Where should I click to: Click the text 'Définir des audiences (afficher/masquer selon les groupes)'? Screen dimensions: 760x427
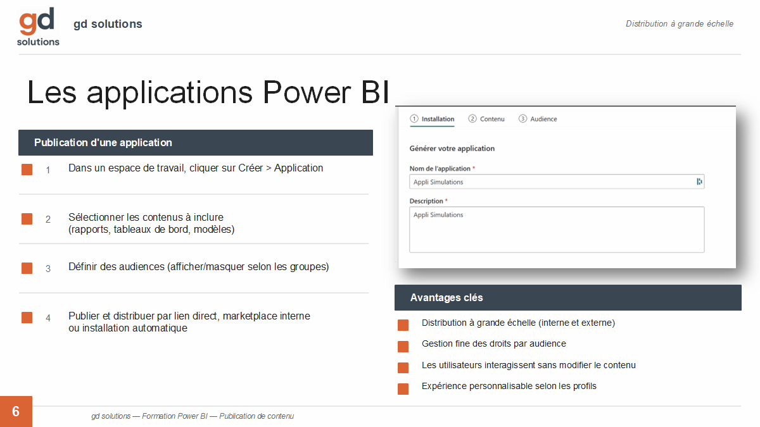[199, 267]
